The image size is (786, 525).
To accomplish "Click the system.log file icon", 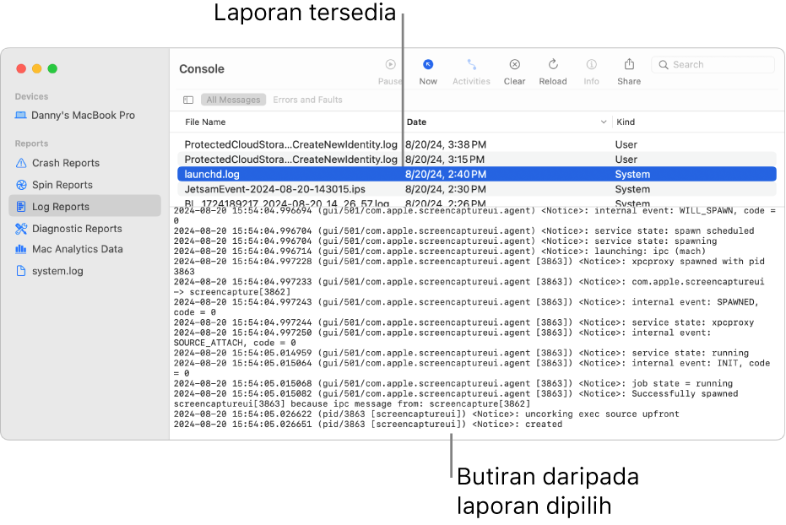I will click(21, 271).
